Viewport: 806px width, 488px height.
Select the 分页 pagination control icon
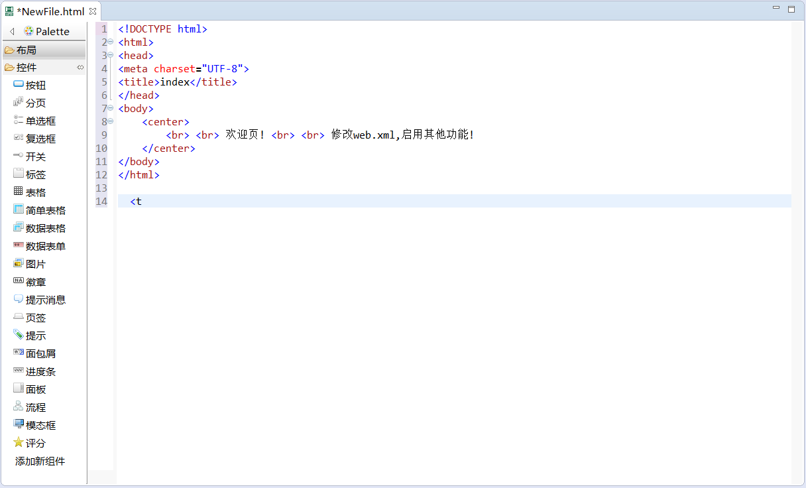(19, 103)
